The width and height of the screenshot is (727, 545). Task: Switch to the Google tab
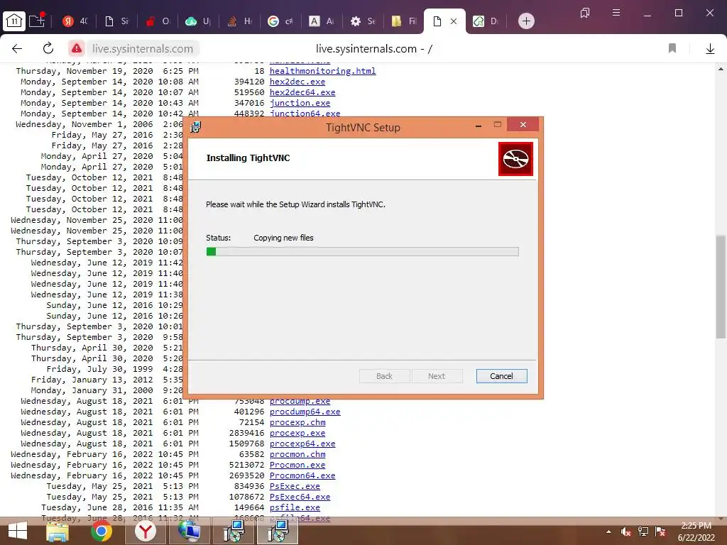tap(280, 21)
